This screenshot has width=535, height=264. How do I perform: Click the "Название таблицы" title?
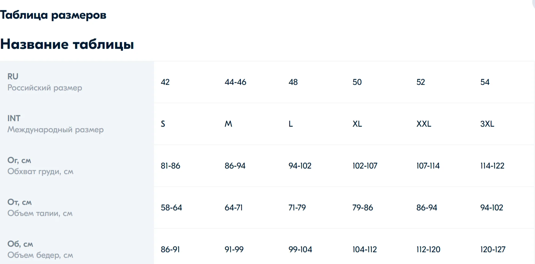pos(67,44)
